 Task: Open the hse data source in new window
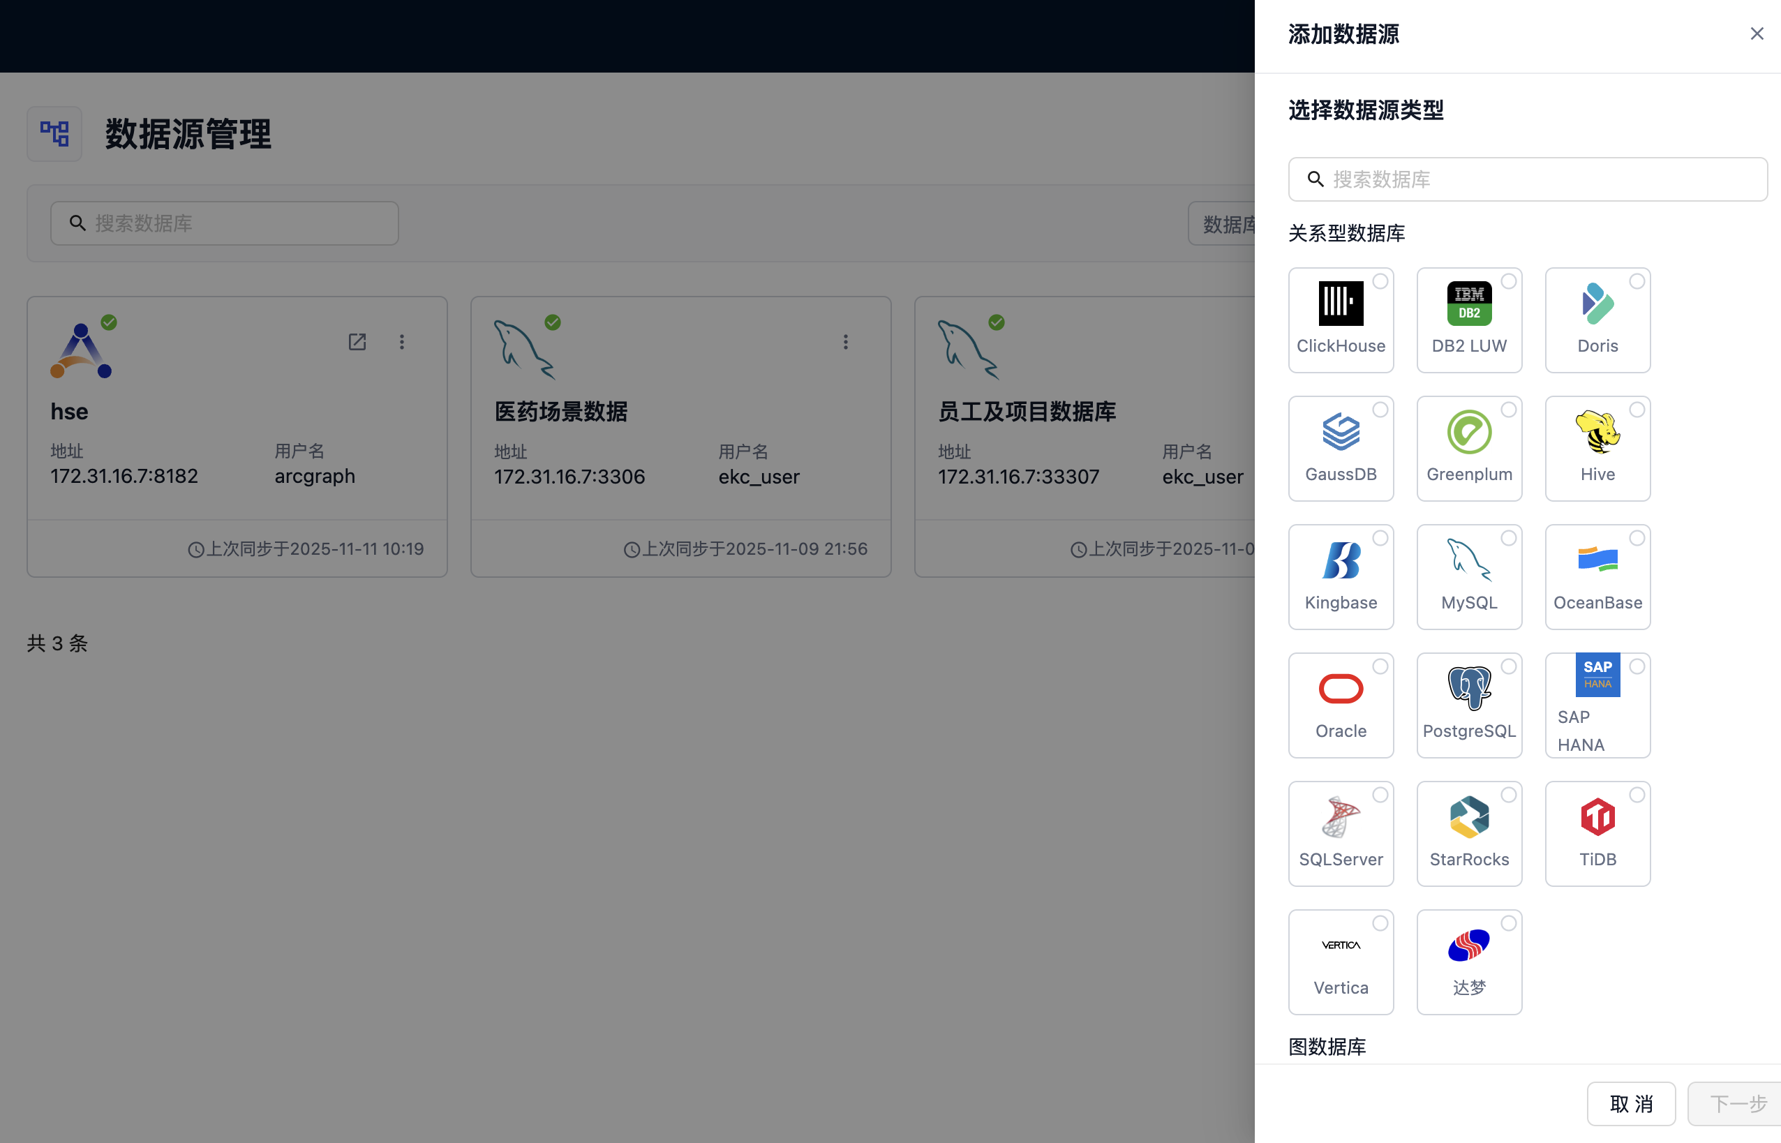358,341
